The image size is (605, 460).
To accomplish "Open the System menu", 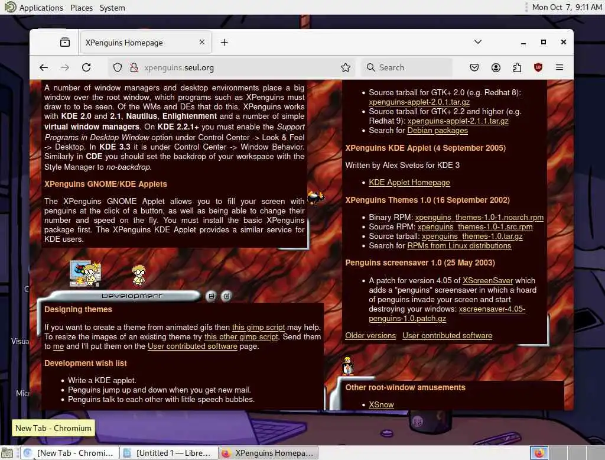I will click(x=112, y=8).
